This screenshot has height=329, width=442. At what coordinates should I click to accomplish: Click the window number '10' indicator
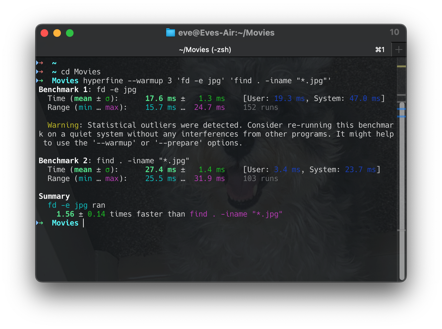click(394, 32)
